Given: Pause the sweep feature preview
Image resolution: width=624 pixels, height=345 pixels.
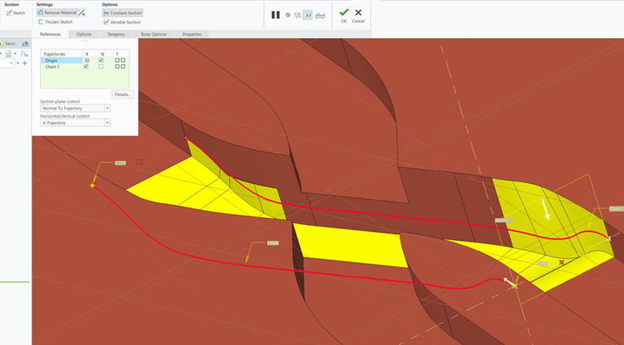Looking at the screenshot, I should pyautogui.click(x=276, y=15).
